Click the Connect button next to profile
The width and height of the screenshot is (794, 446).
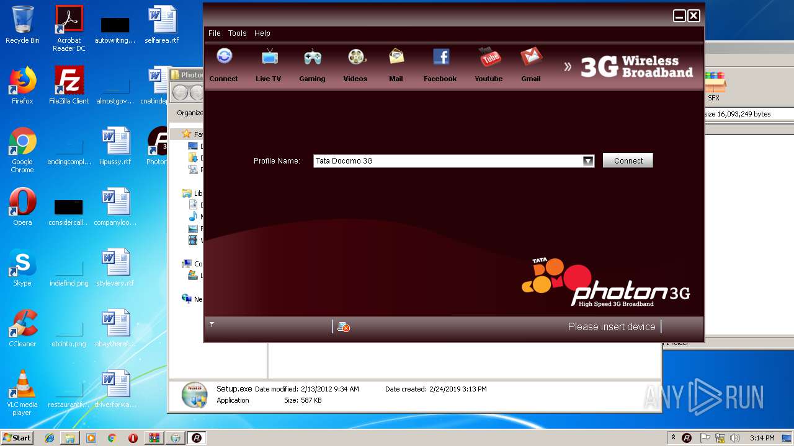point(628,160)
